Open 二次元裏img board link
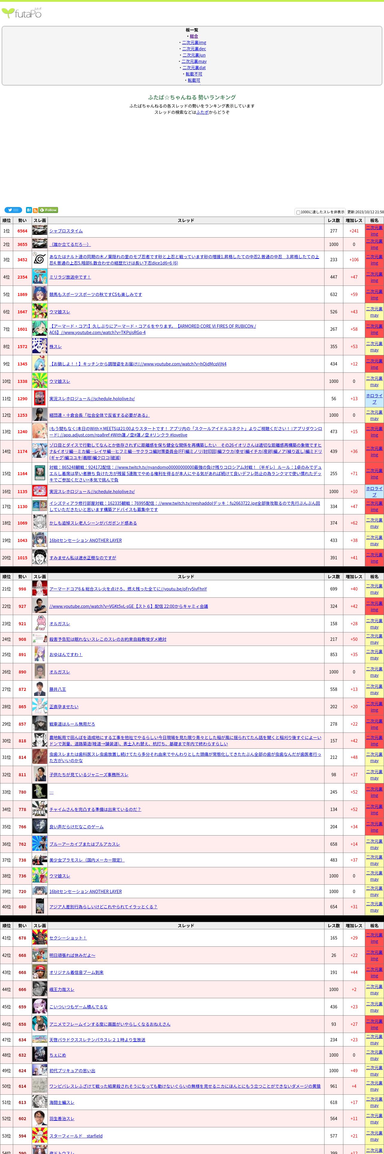This screenshot has width=384, height=1154. tap(194, 43)
